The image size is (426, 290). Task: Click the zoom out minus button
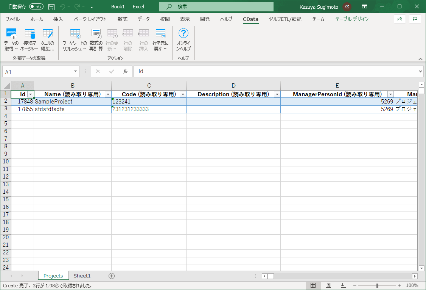tap(354, 285)
